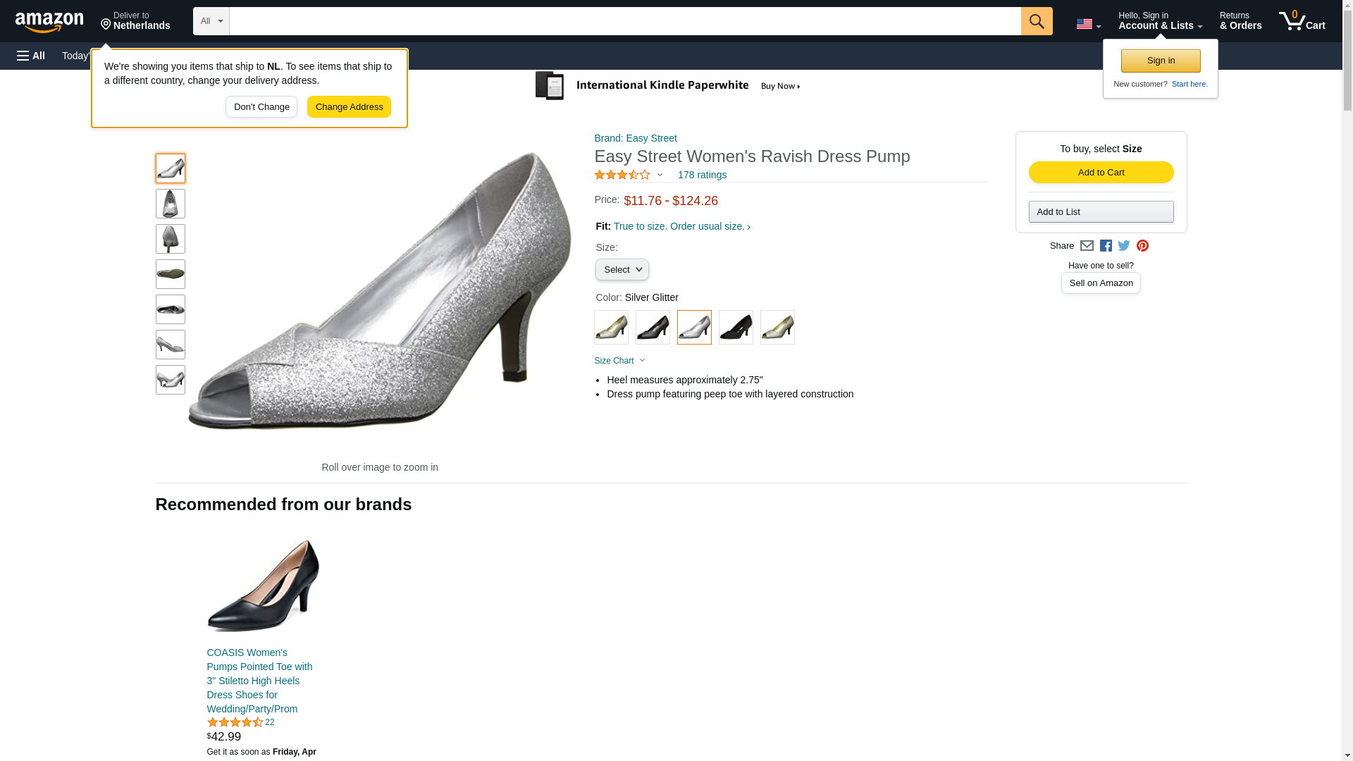
Task: Expand the star rating breakdown arrow
Action: pyautogui.click(x=660, y=175)
